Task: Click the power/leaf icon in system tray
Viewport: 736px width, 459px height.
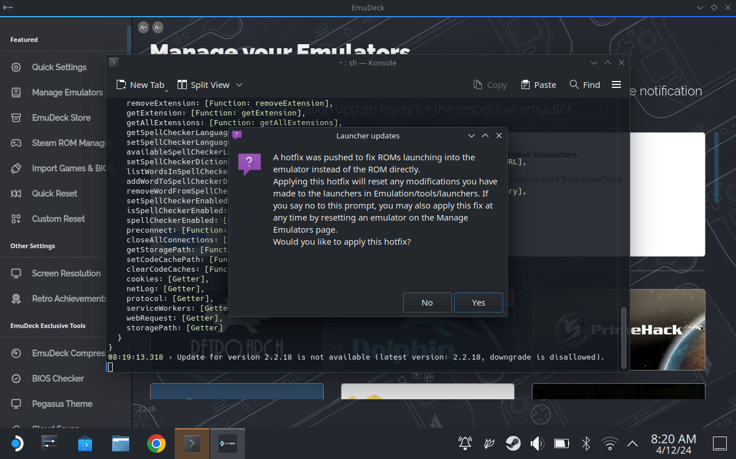Action: coord(489,443)
